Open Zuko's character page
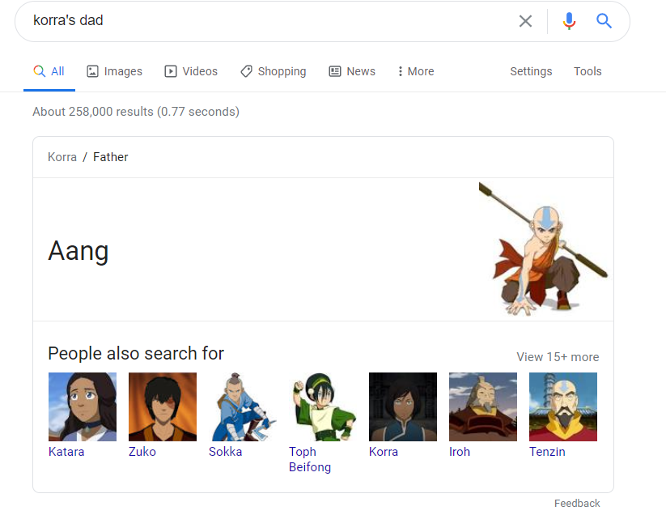Viewport: 666px width, 532px height. point(162,406)
